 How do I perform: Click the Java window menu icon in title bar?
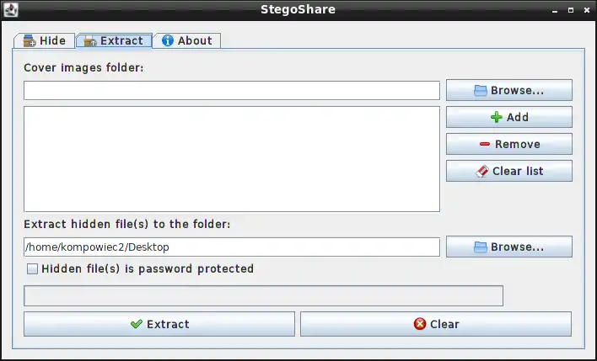click(12, 10)
